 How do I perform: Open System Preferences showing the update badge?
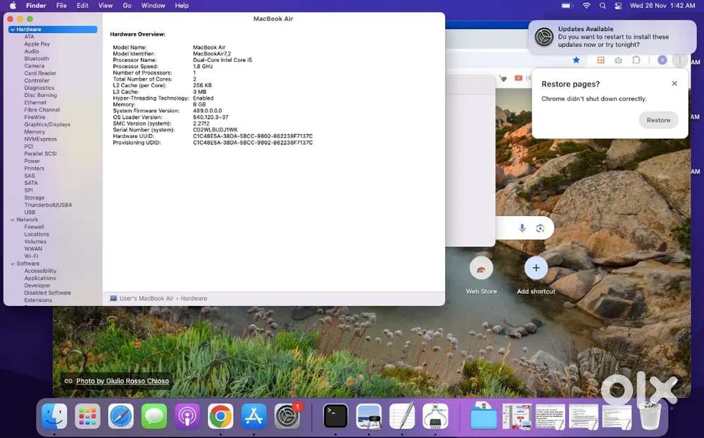point(288,416)
